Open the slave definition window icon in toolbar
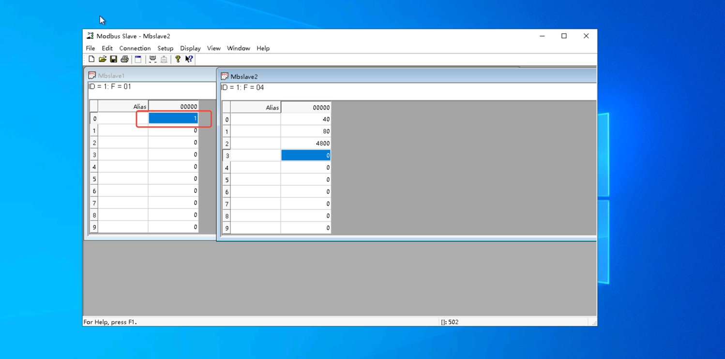725x359 pixels. click(x=138, y=59)
